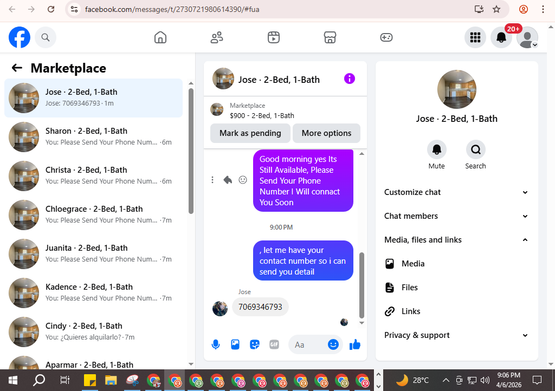This screenshot has height=391, width=555.
Task: Open the Chrome profile icon
Action: (x=524, y=9)
